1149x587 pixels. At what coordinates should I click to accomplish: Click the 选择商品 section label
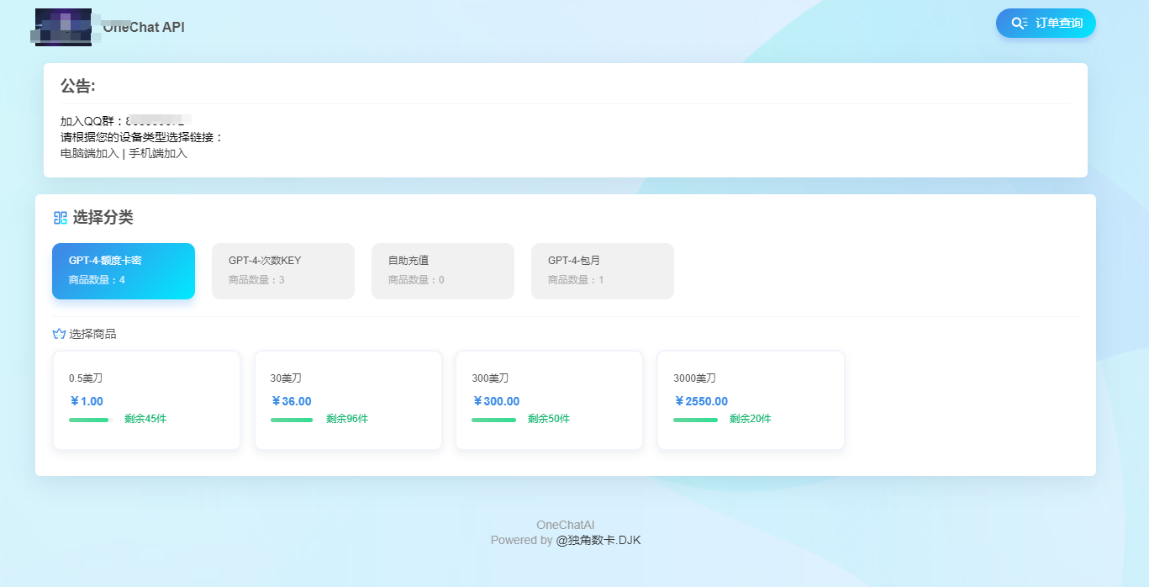point(93,334)
